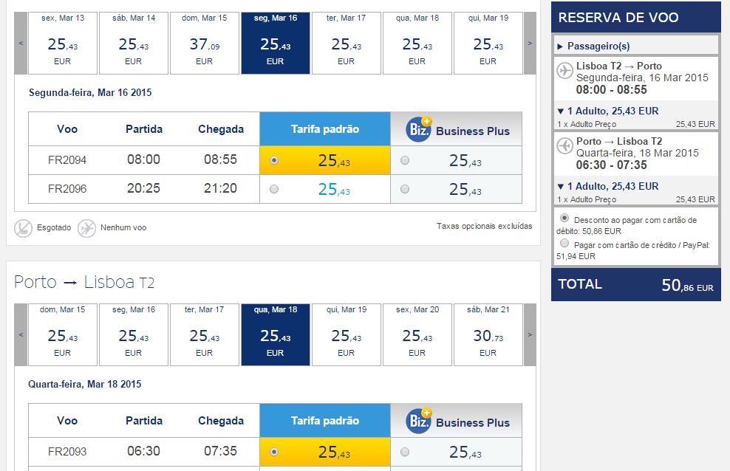Click the Biz+ icon on the return fare table
The width and height of the screenshot is (730, 471).
click(x=420, y=420)
